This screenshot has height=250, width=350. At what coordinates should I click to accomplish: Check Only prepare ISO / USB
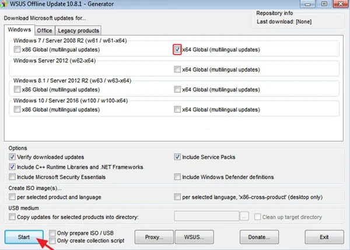52,233
